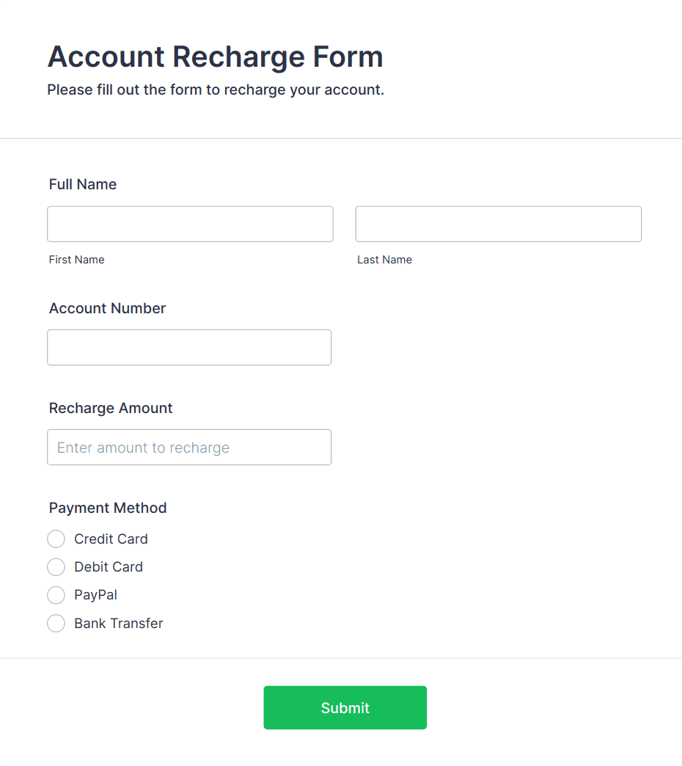Screen dimensions: 682x766
Task: Click the Bank Transfer option label
Action: click(118, 623)
